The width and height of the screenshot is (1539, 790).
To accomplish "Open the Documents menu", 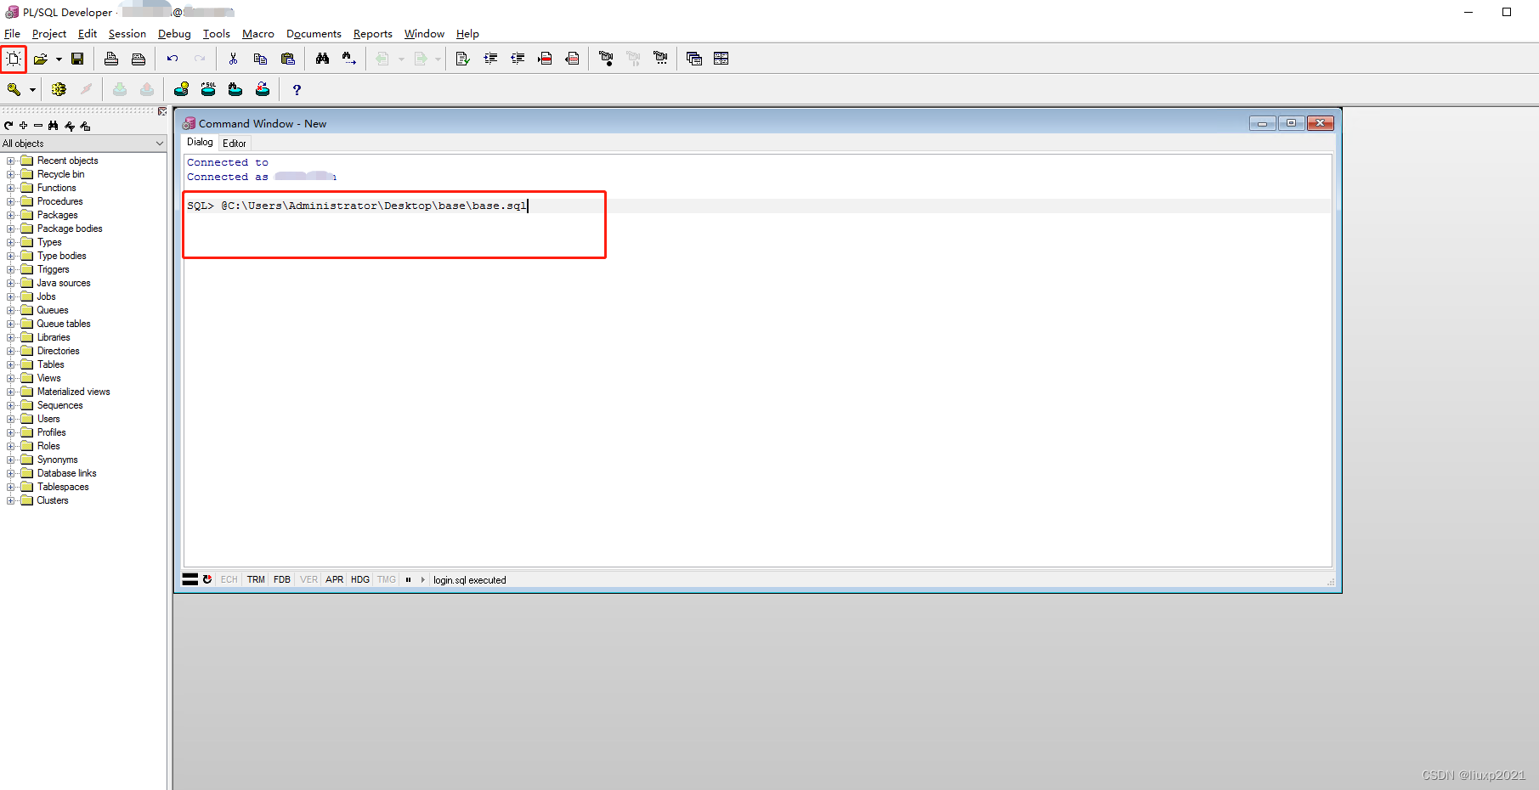I will pyautogui.click(x=314, y=34).
